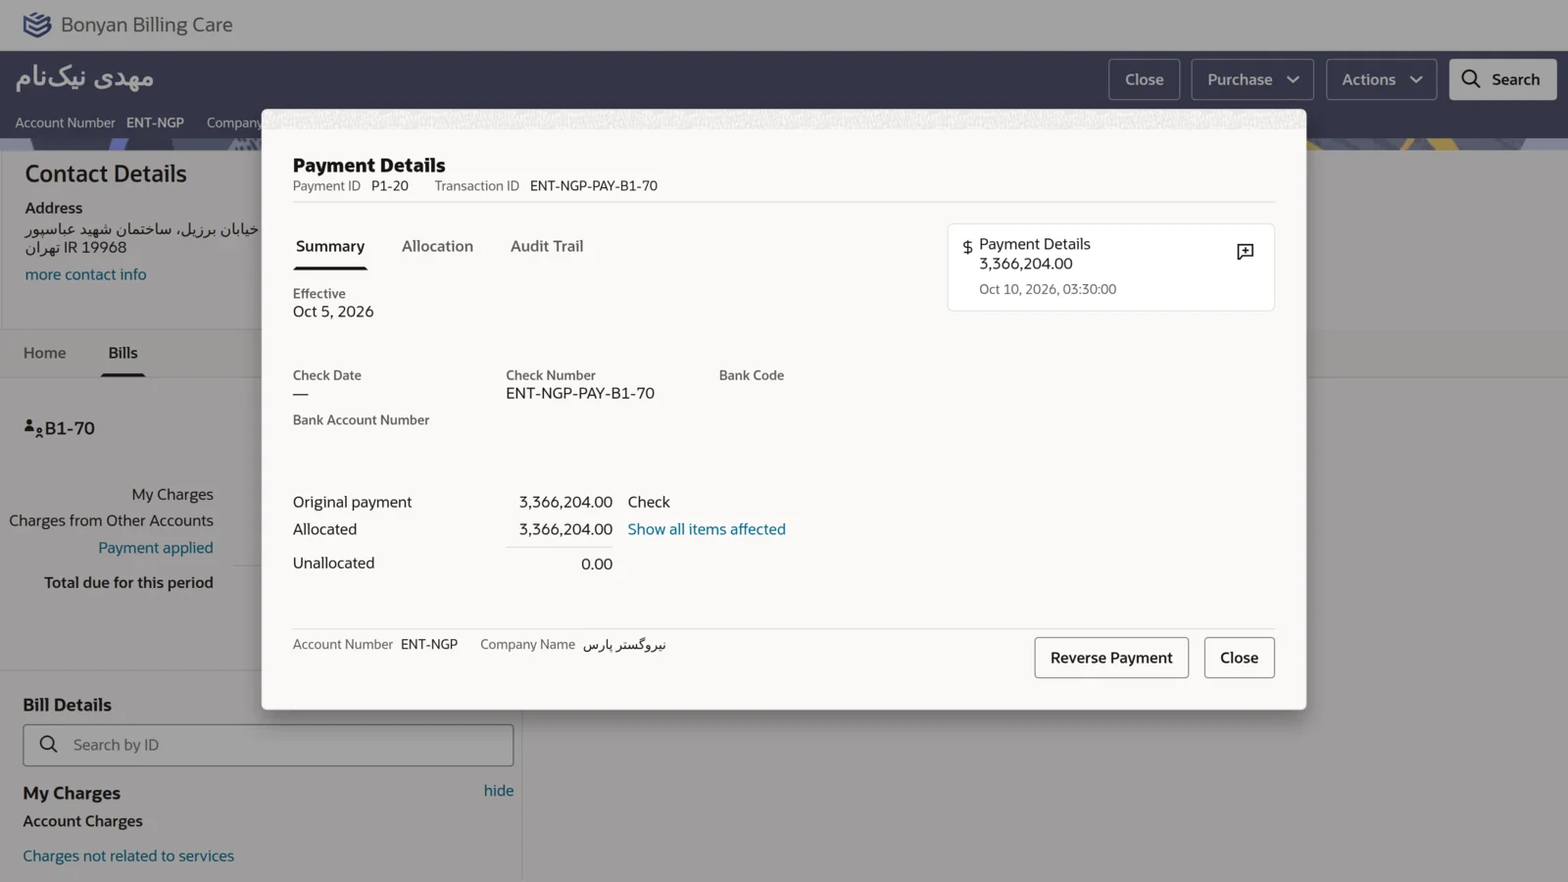Image resolution: width=1568 pixels, height=882 pixels.
Task: Focus the Search by ID field
Action: pyautogui.click(x=268, y=745)
